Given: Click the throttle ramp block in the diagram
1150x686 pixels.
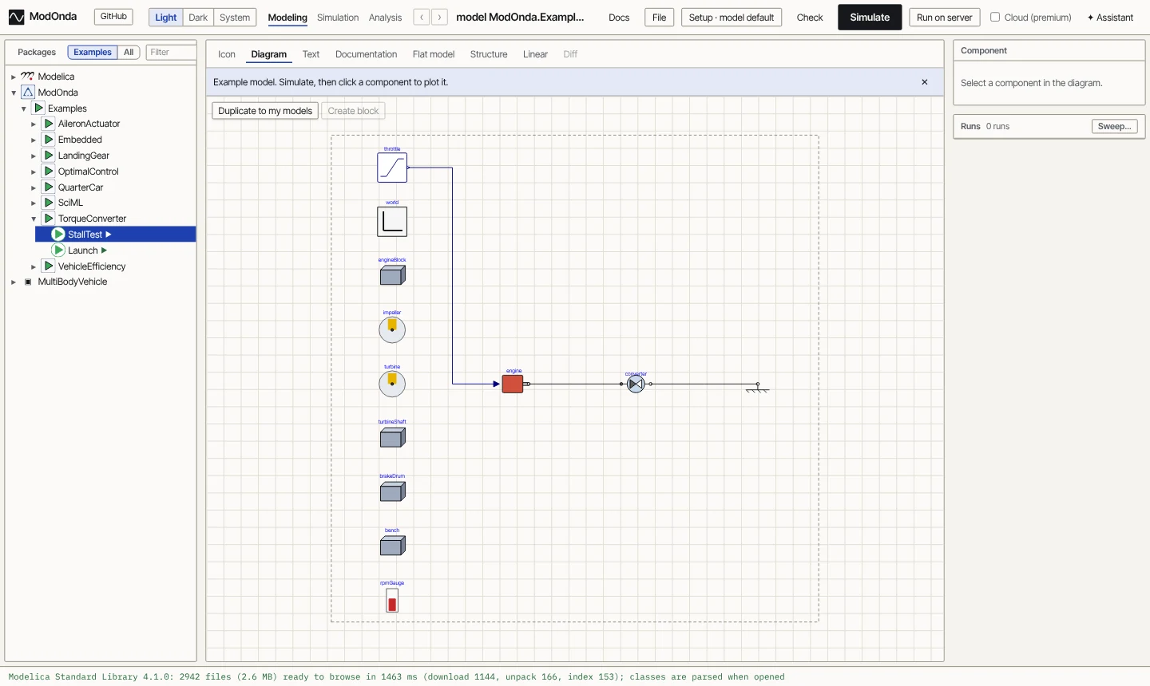Looking at the screenshot, I should click(392, 168).
